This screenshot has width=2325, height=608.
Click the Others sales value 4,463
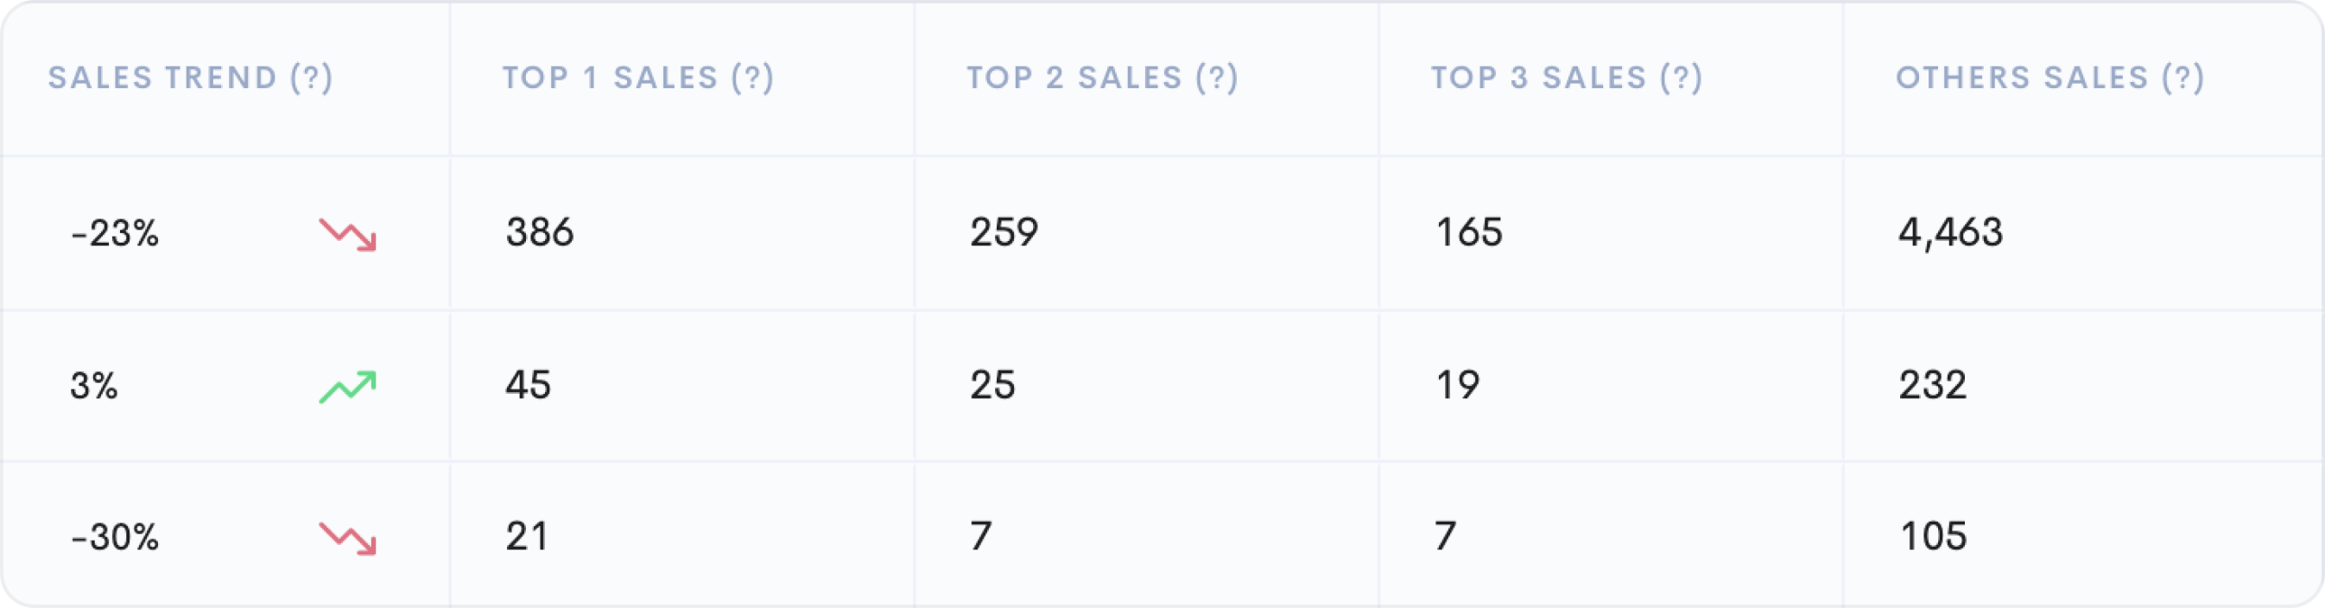point(1950,232)
